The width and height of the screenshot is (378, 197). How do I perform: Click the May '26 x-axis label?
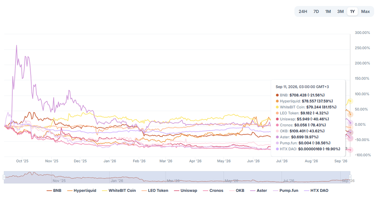pyautogui.click(x=224, y=161)
